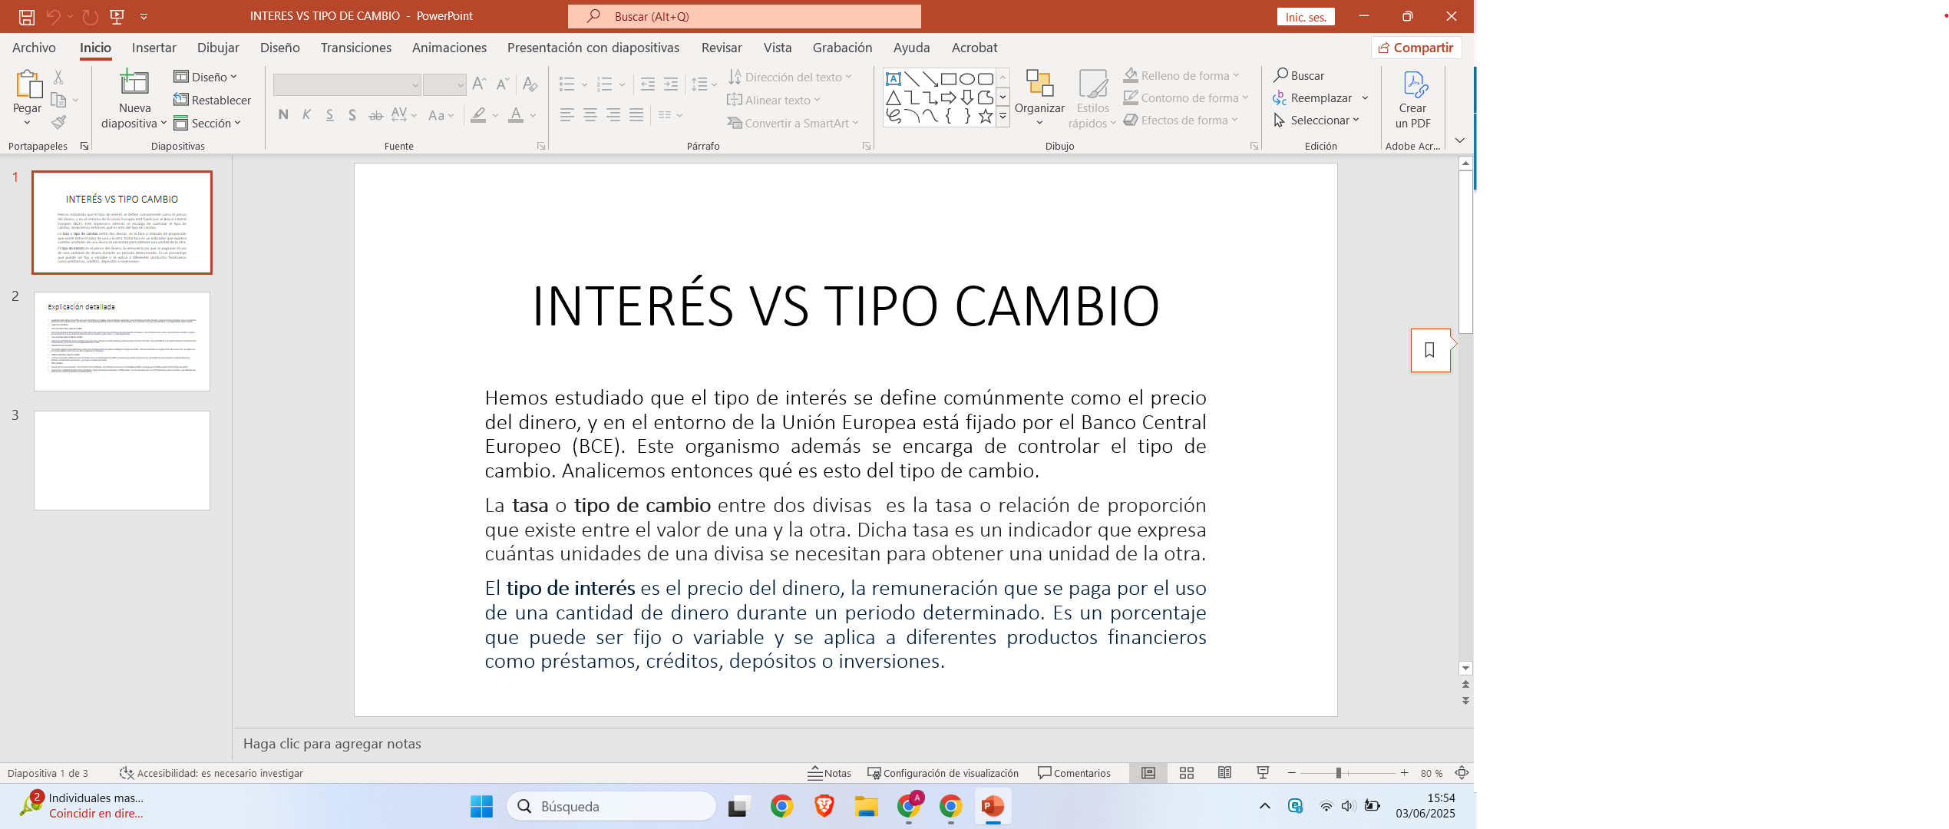The image size is (1949, 829).
Task: Toggle italic K formatting
Action: pos(306,115)
